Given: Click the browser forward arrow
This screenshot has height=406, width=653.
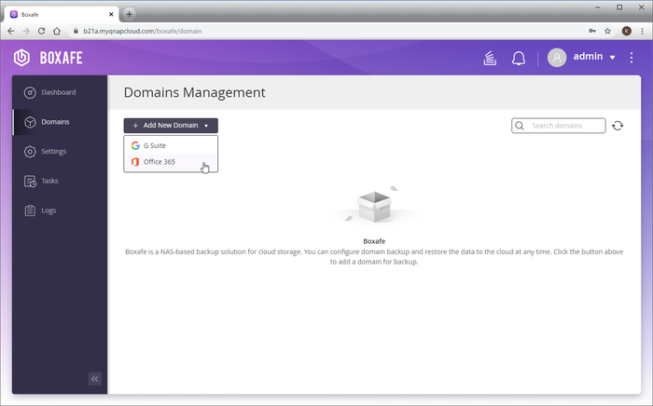Looking at the screenshot, I should point(26,31).
